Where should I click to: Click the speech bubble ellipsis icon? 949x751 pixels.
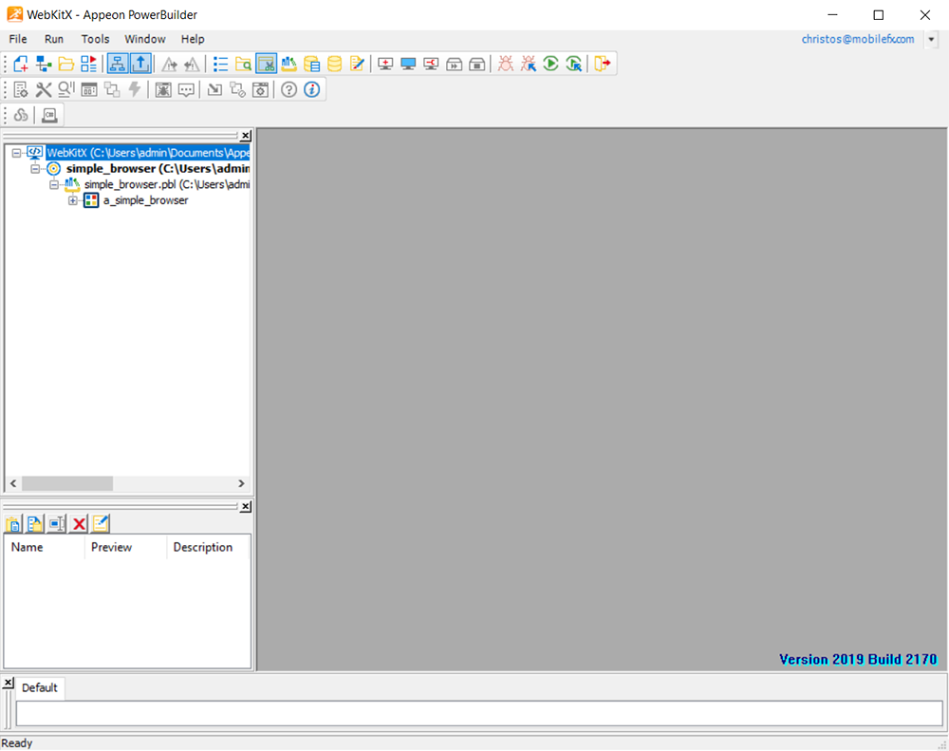pos(186,89)
